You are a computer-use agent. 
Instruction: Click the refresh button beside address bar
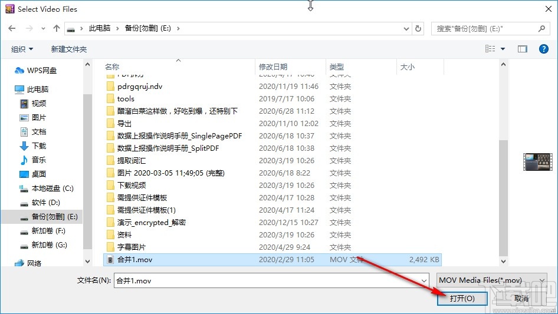click(x=419, y=28)
